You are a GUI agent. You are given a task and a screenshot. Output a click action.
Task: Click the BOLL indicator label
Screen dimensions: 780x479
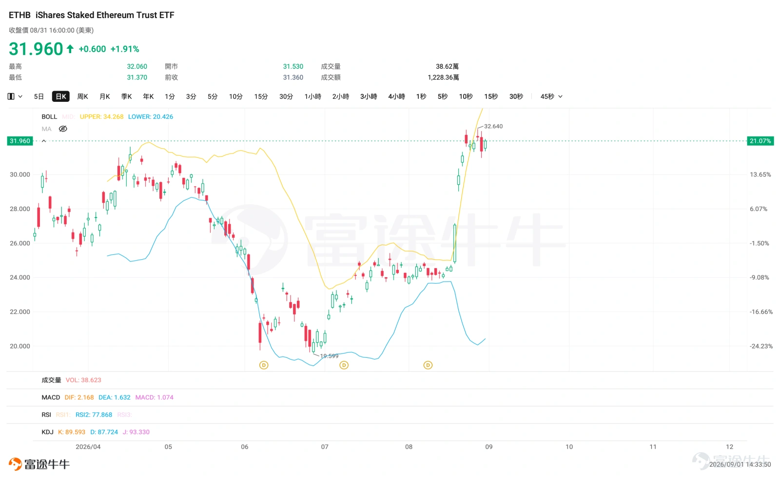(49, 117)
